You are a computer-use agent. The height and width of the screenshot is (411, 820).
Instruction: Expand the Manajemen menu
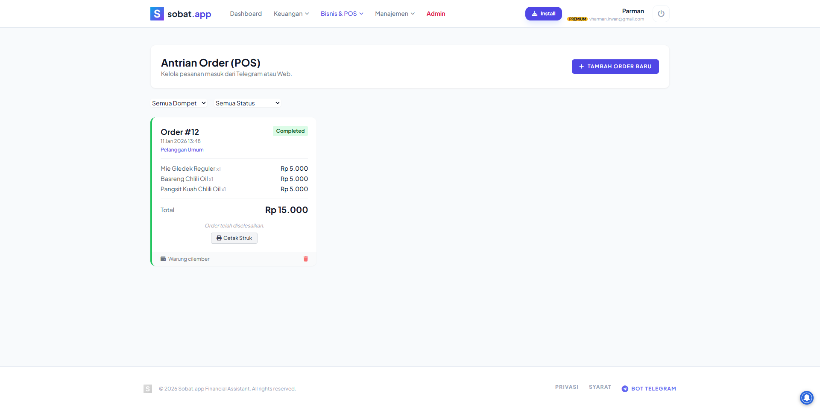(x=395, y=14)
